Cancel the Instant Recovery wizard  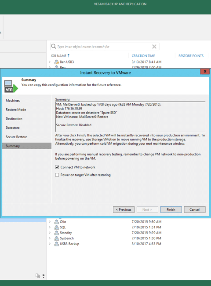[195, 209]
